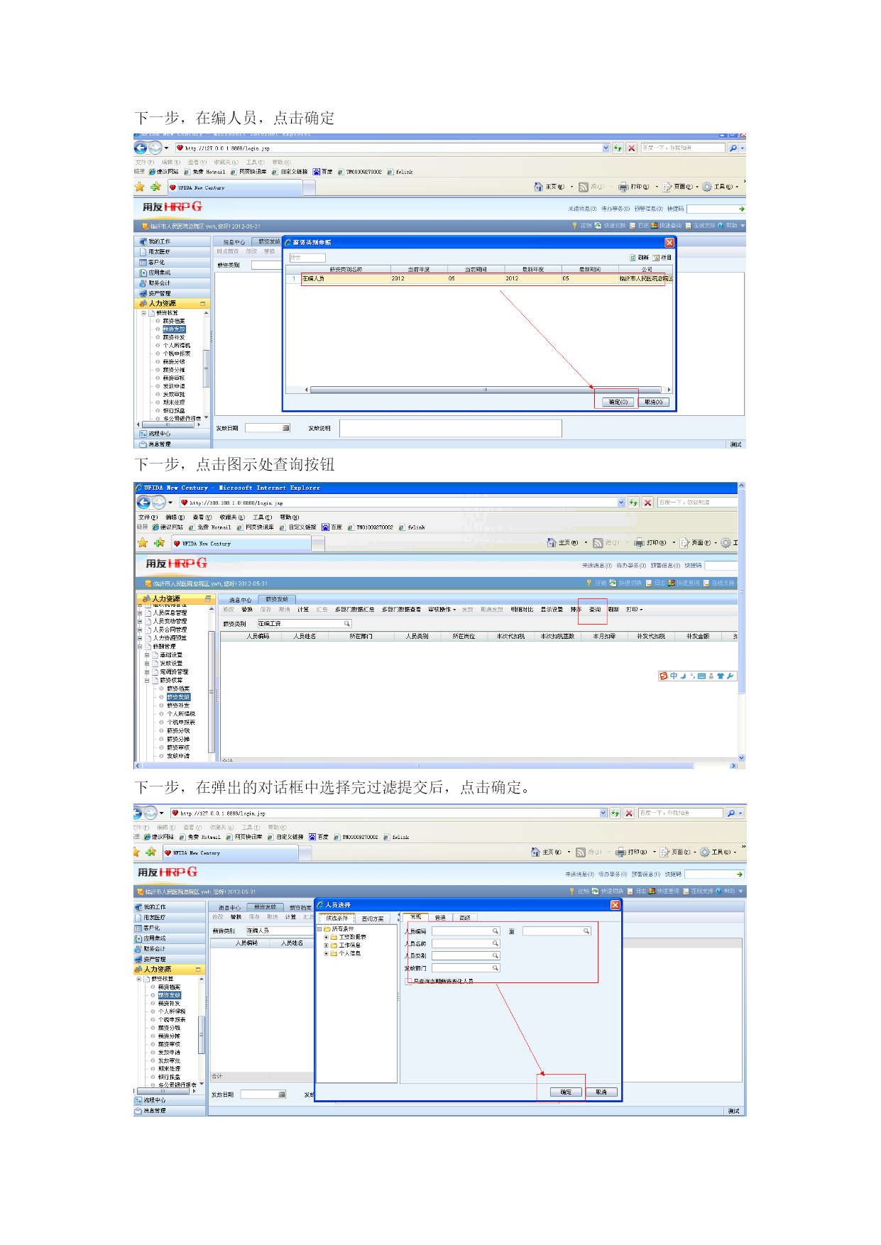
Task: Click 排序 in 薪资发放 toolbar
Action: coord(576,609)
